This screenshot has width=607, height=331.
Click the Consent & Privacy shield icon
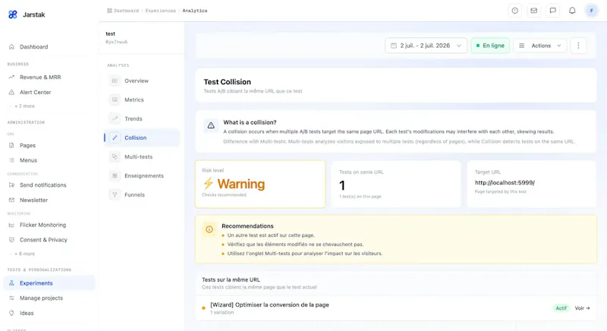[11, 240]
